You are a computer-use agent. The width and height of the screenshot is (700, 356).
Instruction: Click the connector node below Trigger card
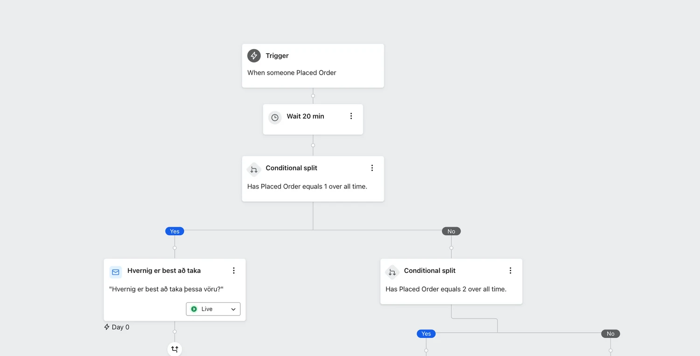point(313,96)
